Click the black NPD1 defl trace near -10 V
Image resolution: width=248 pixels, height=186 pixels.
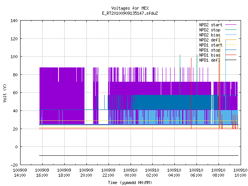pyautogui.click(x=139, y=156)
